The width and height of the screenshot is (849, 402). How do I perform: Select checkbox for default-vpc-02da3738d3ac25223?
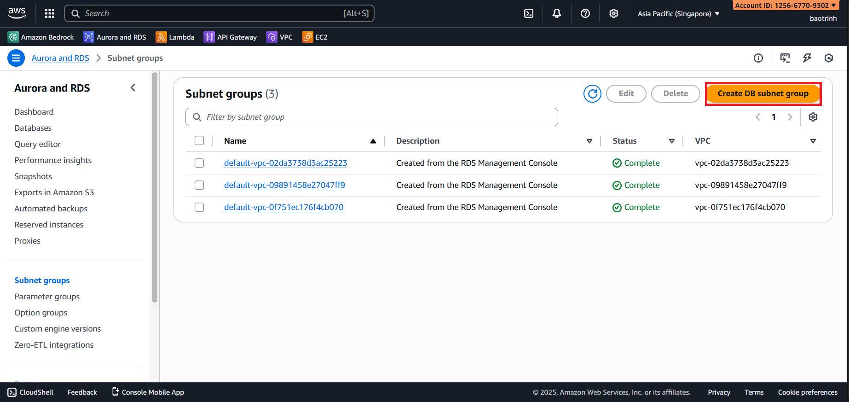click(199, 163)
